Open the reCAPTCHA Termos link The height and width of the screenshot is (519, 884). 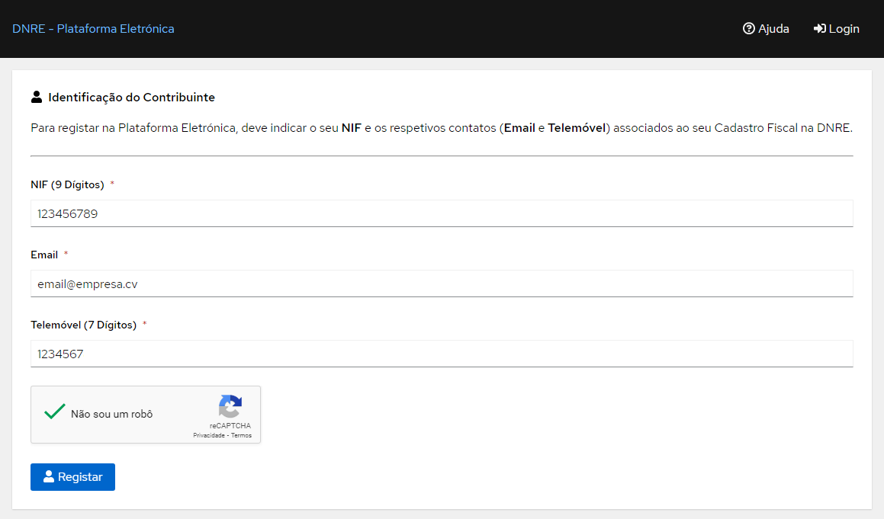click(242, 435)
